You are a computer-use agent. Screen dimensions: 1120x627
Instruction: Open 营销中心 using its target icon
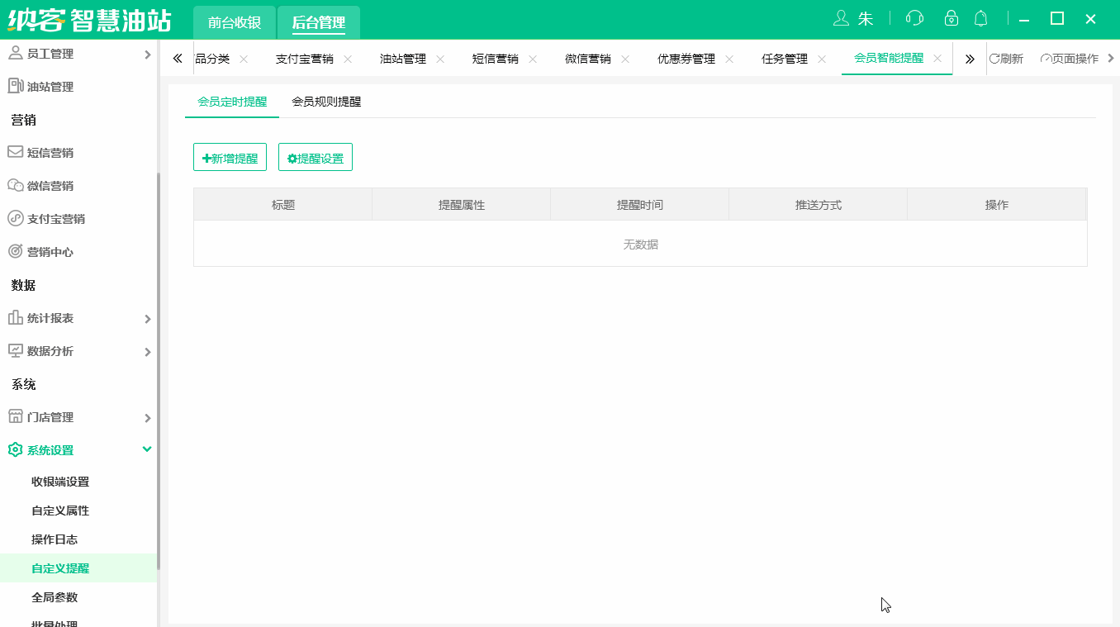click(x=13, y=251)
